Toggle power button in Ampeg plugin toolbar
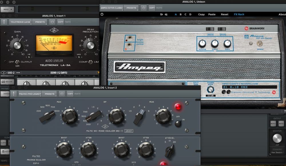Image resolution: width=286 pixels, height=166 pixels. 144,8
